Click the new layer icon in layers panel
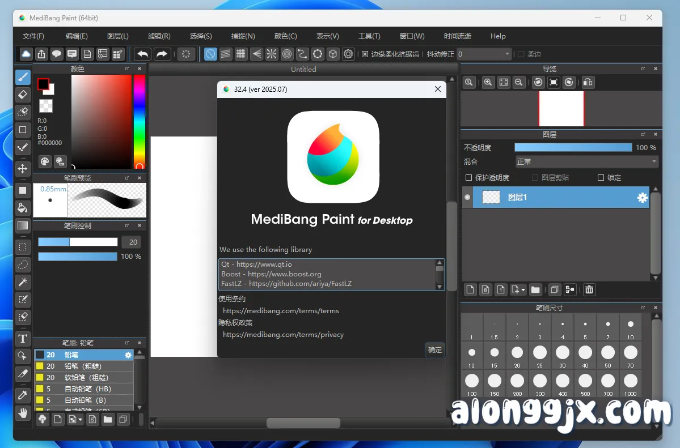 pos(470,289)
